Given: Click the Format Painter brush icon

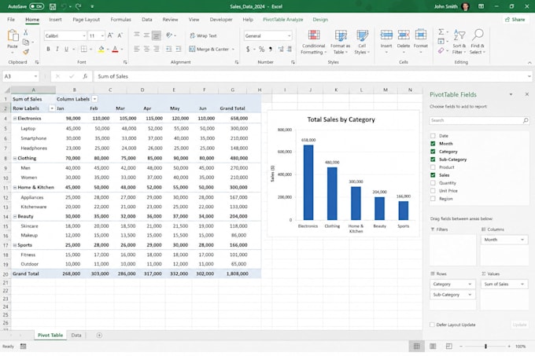Looking at the screenshot, I should [x=26, y=52].
